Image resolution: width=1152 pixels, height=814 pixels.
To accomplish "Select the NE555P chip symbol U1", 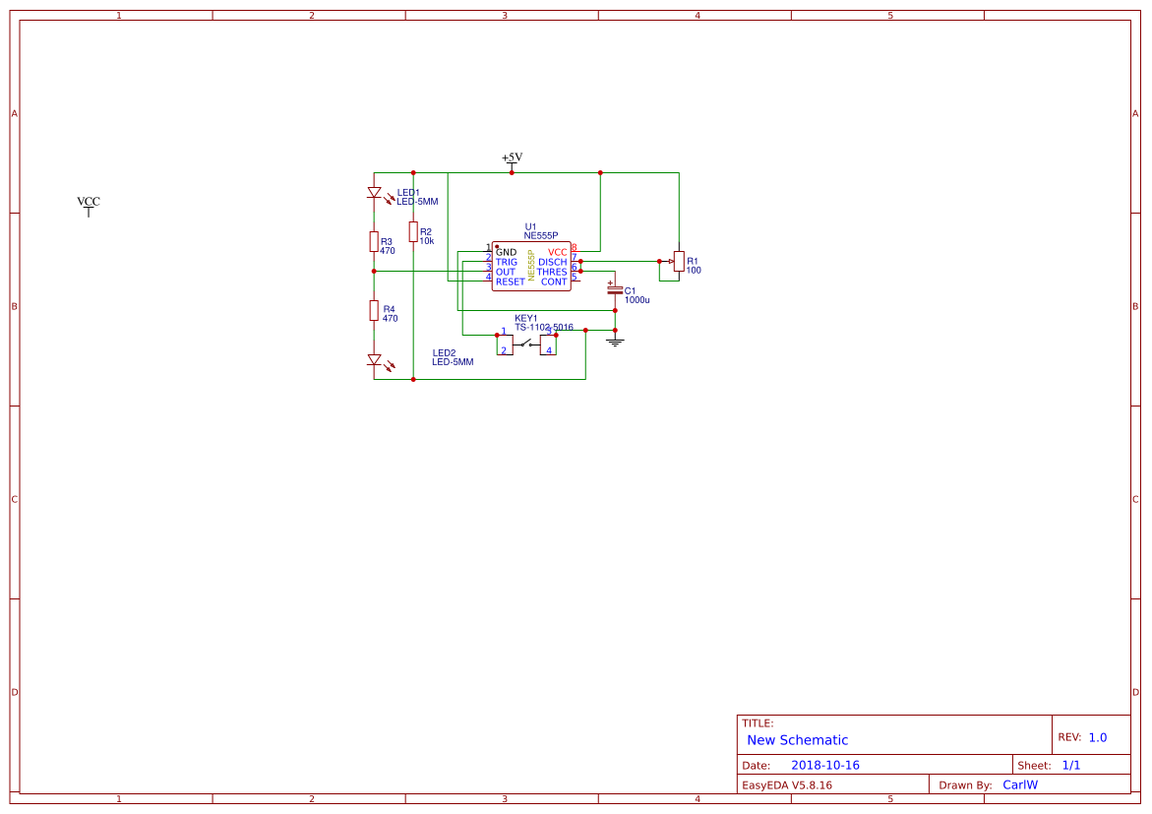I will tap(531, 266).
